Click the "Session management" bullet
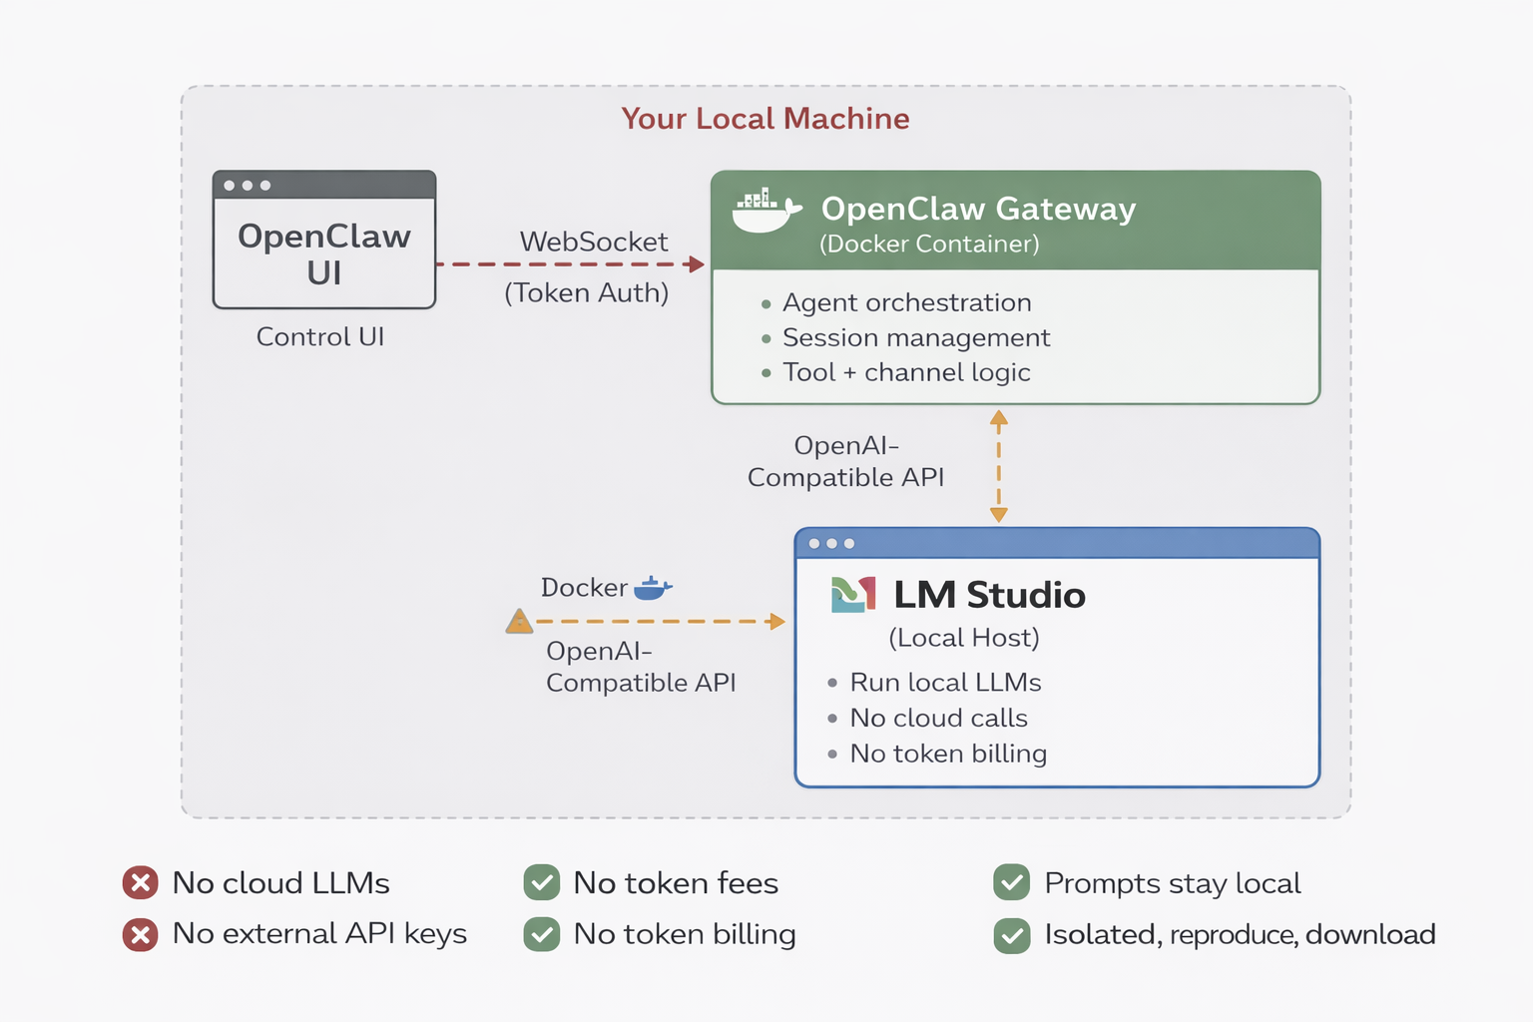Screen dimensions: 1533x1022 (x=905, y=337)
